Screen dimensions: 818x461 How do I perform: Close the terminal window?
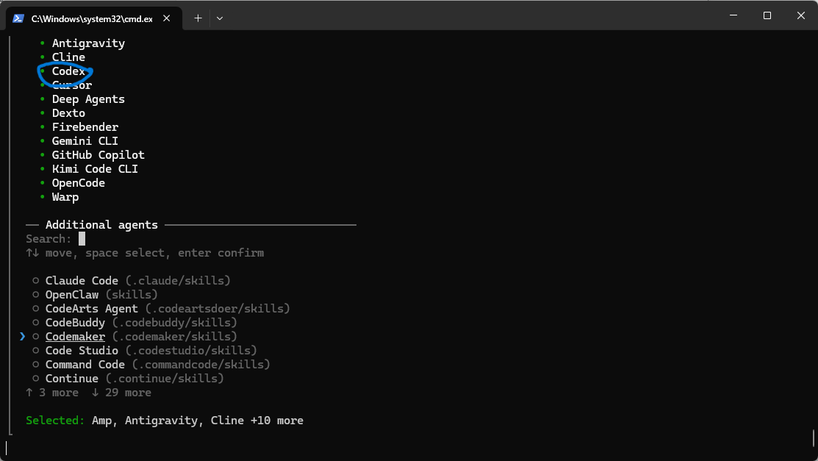801,15
